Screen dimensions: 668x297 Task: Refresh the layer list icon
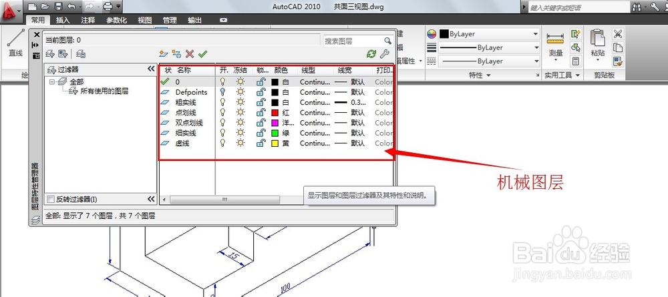tap(371, 53)
